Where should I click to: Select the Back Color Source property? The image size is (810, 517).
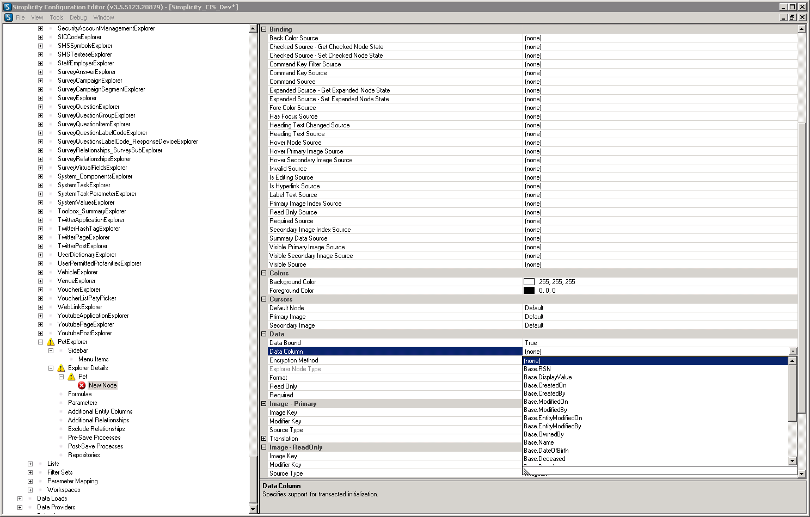[395, 38]
